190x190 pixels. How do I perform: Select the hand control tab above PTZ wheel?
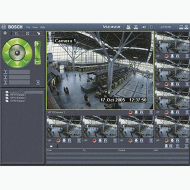coord(16,33)
